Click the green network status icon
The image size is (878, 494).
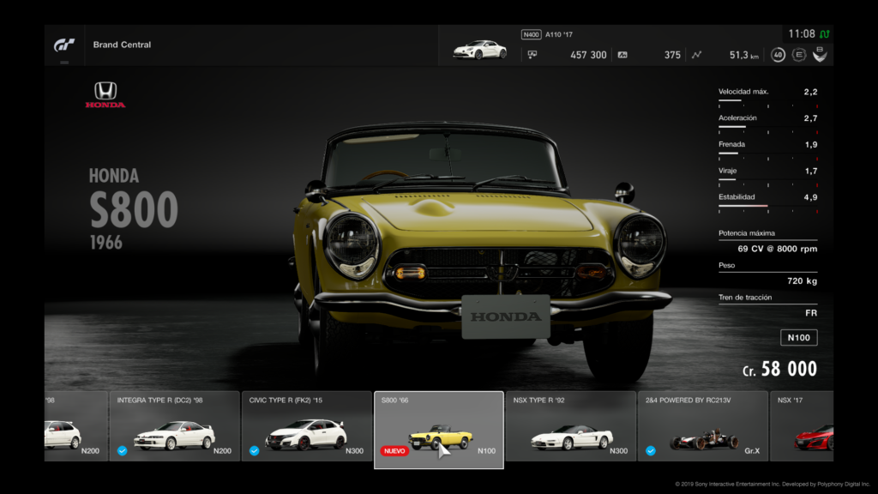pos(825,34)
